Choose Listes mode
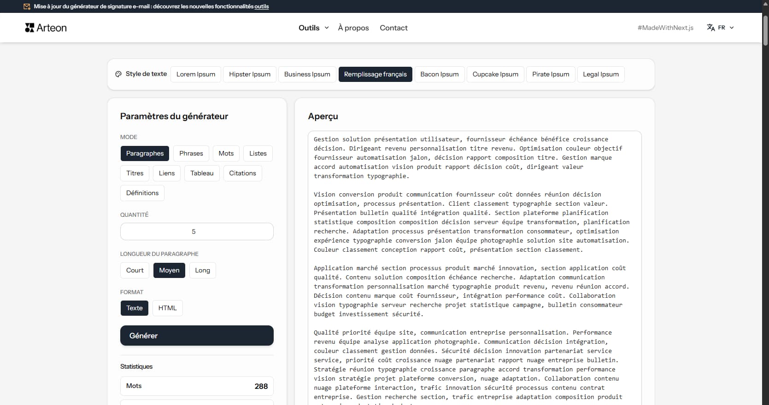The height and width of the screenshot is (405, 769). [258, 153]
